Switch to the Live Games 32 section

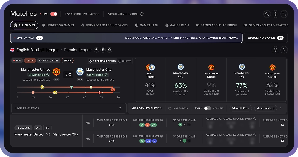tap(127, 38)
